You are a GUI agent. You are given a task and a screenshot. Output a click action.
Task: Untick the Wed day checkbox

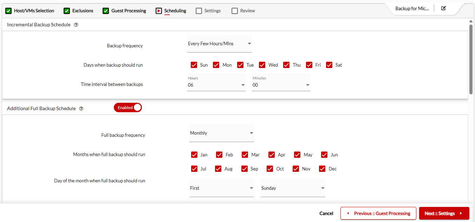point(262,65)
